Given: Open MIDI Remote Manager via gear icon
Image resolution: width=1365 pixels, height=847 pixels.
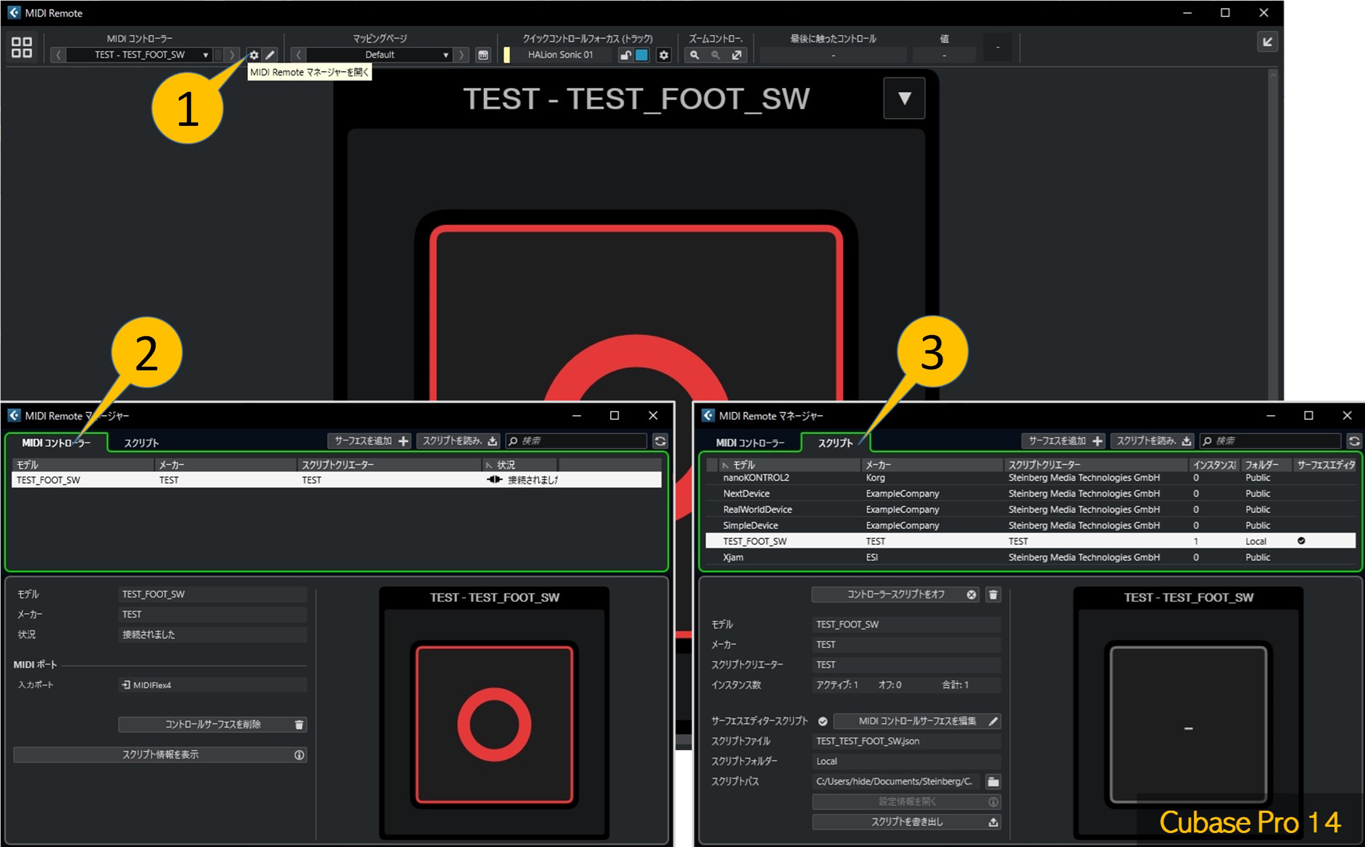Looking at the screenshot, I should point(254,55).
